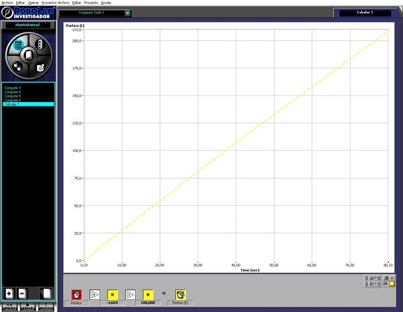Click the traffic light icon on the wheel

click(x=40, y=45)
